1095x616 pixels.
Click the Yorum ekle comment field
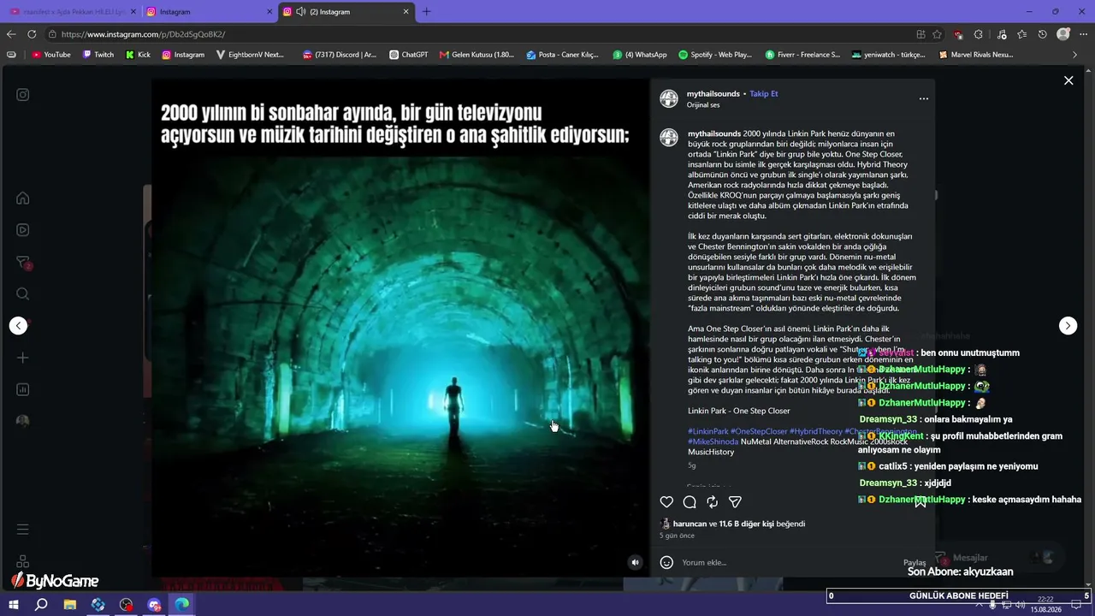[x=787, y=562]
